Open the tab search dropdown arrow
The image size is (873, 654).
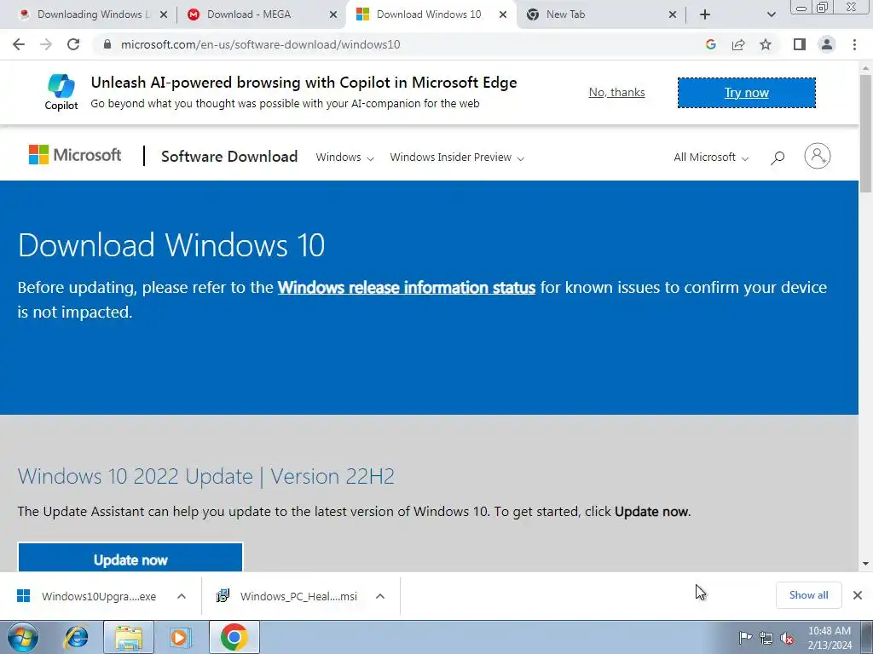(x=771, y=14)
